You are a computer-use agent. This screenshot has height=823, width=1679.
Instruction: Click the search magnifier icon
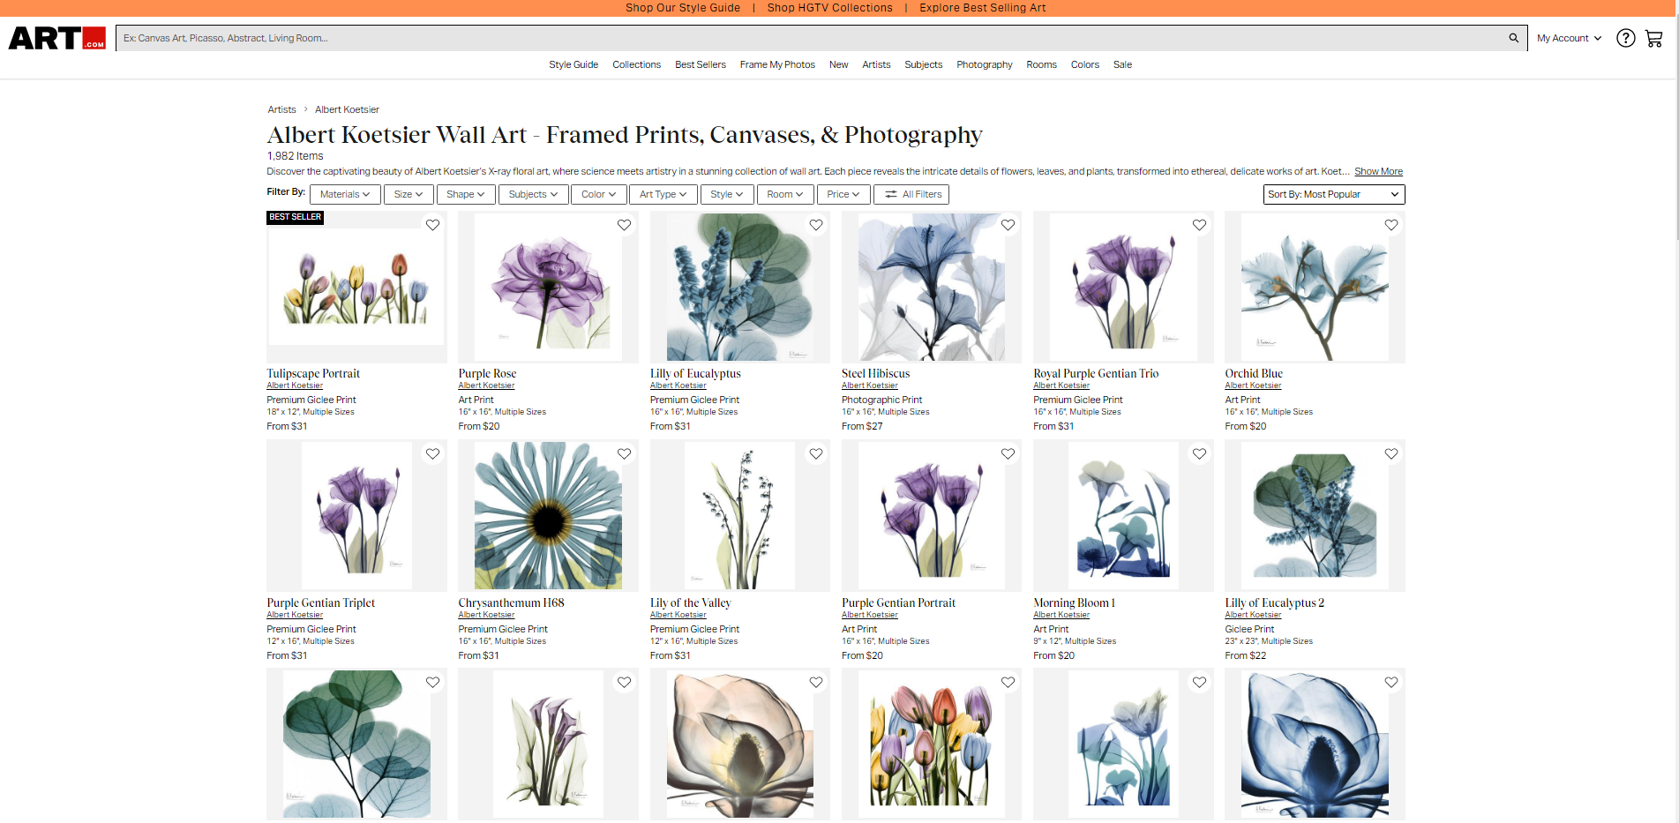click(x=1513, y=38)
